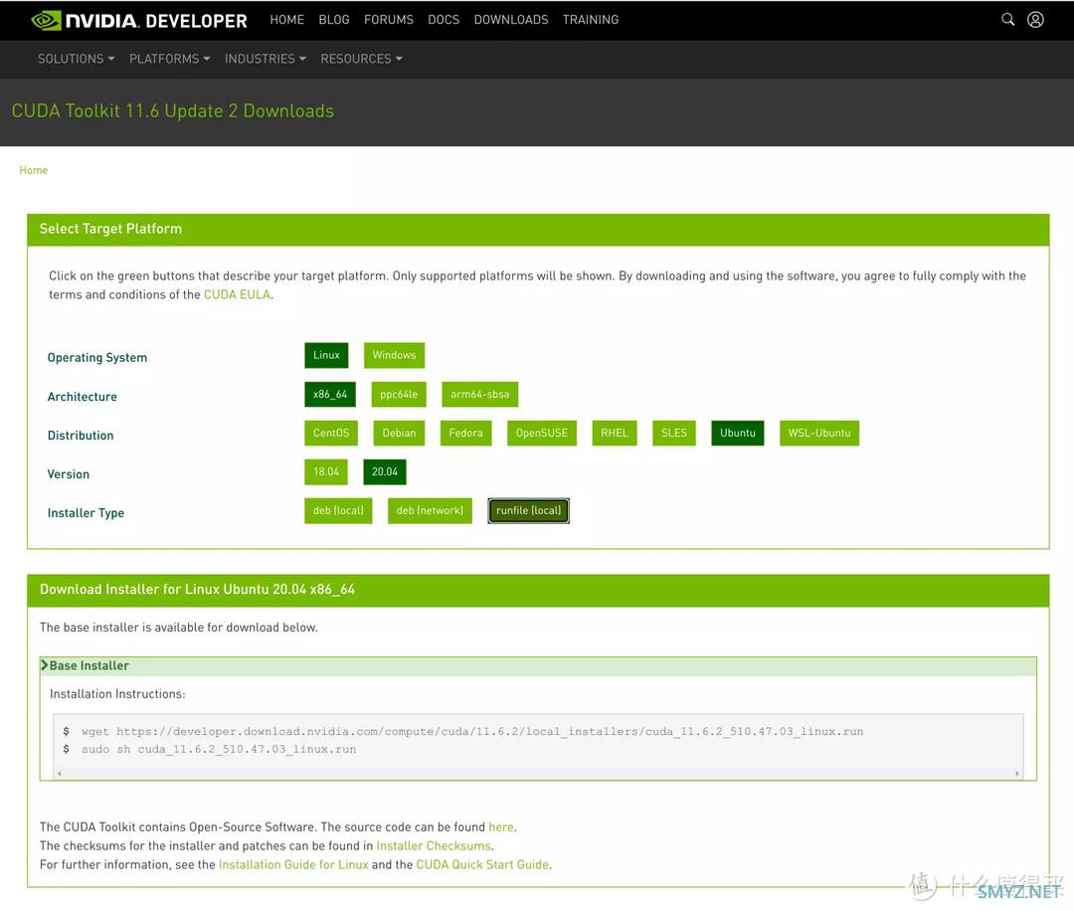This screenshot has height=911, width=1074.
Task: Select Fedora distribution
Action: [465, 433]
